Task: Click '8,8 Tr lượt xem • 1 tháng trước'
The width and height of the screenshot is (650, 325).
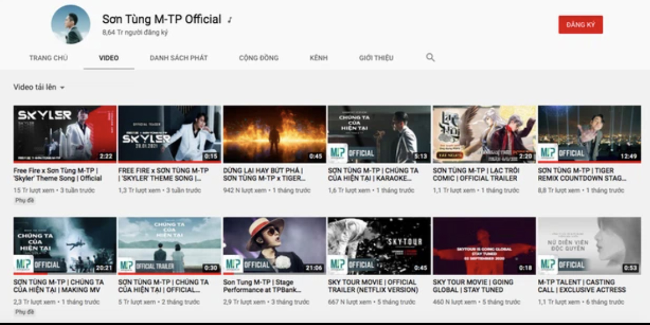Action: pyautogui.click(x=581, y=191)
